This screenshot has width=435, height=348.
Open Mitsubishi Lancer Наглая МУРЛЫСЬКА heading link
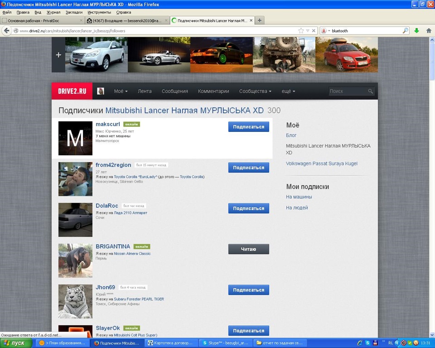coord(184,111)
